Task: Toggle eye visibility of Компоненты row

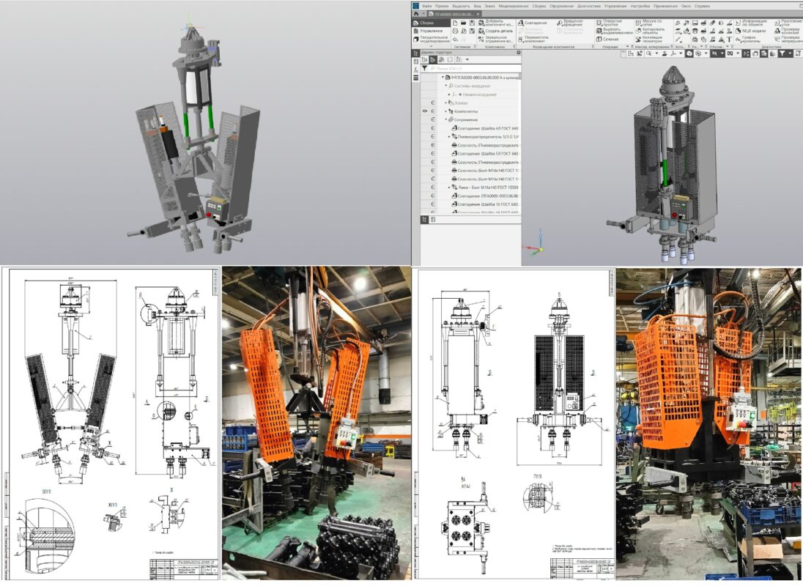Action: pos(424,111)
